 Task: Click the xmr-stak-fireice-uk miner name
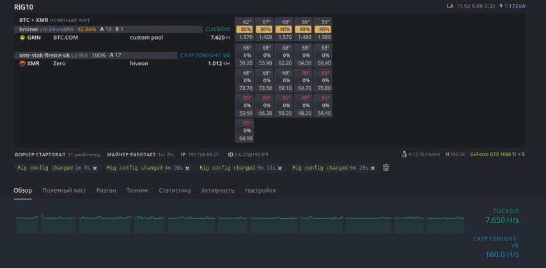pyautogui.click(x=45, y=56)
